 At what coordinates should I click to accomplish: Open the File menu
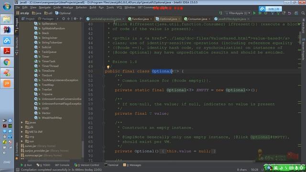point(18,8)
